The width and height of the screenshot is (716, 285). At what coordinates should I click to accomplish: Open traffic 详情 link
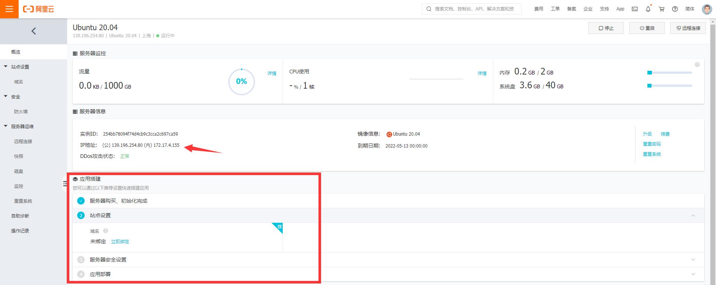[x=272, y=73]
